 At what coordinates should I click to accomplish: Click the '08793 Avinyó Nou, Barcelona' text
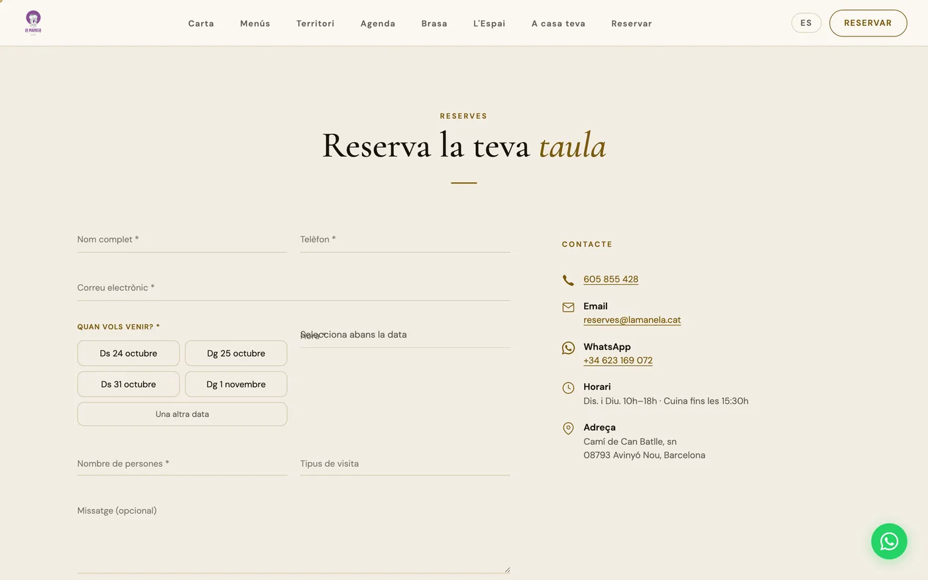click(644, 455)
